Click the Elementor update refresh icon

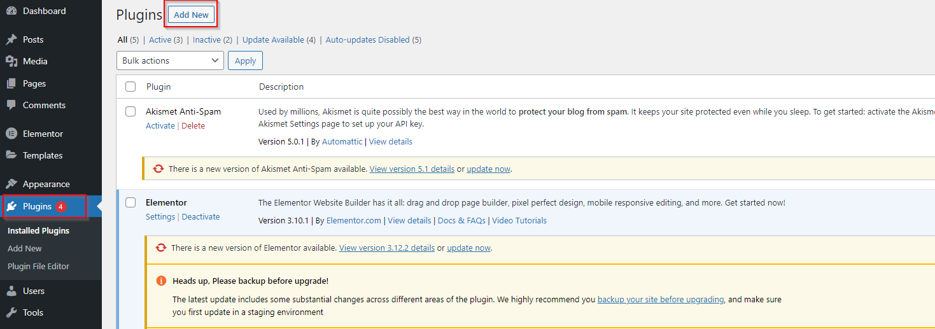tap(161, 248)
